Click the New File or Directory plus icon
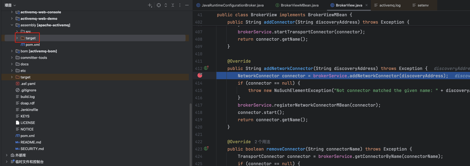Screen dimensions: 470x166 pos(150,5)
